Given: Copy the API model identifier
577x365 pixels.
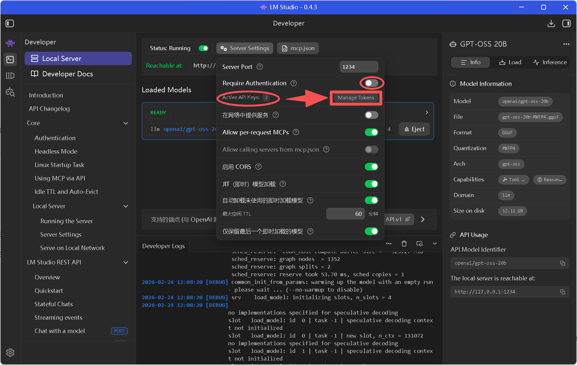Looking at the screenshot, I should click(563, 263).
